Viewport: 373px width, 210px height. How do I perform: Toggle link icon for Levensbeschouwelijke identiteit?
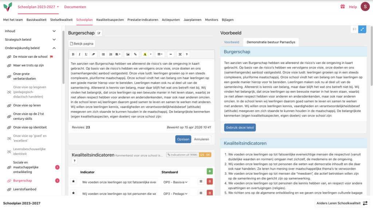tap(9, 151)
